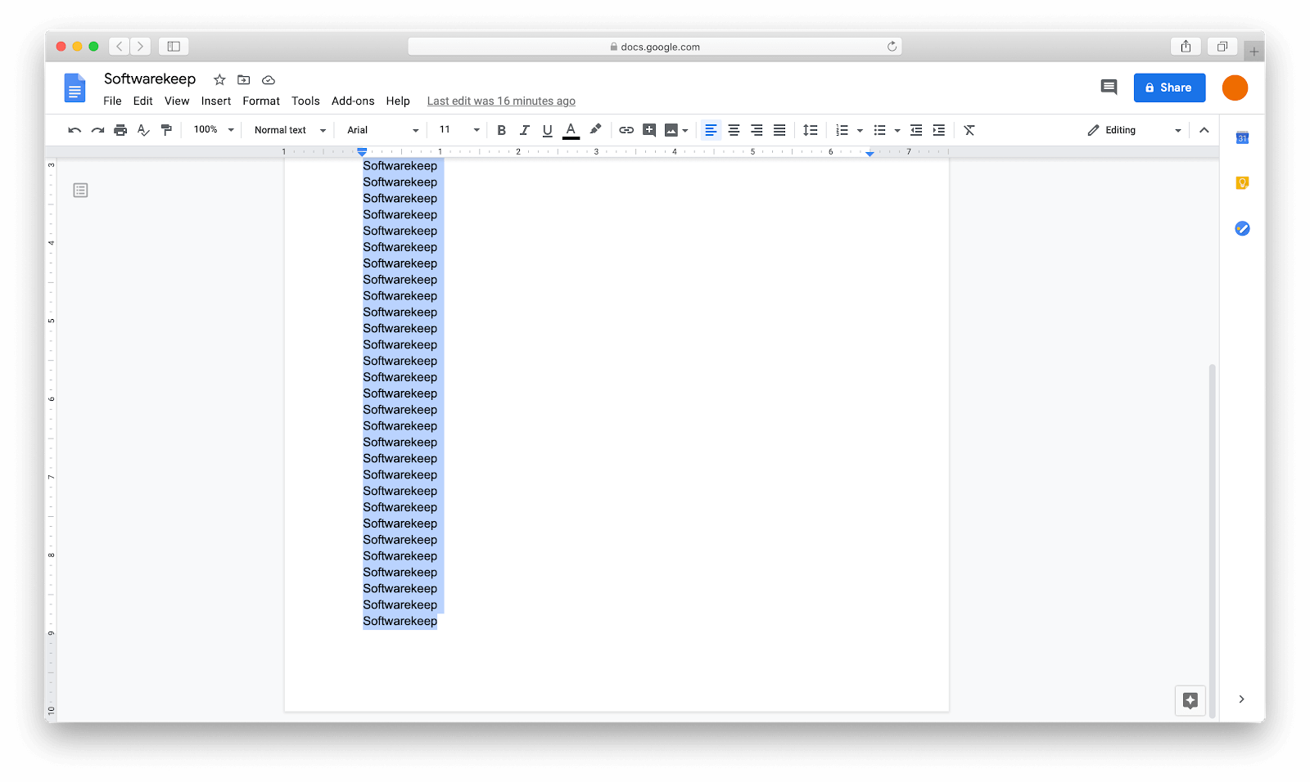Screen dimensions: 1310x782
Task: Open the Insert image toolbar icon
Action: [x=671, y=130]
